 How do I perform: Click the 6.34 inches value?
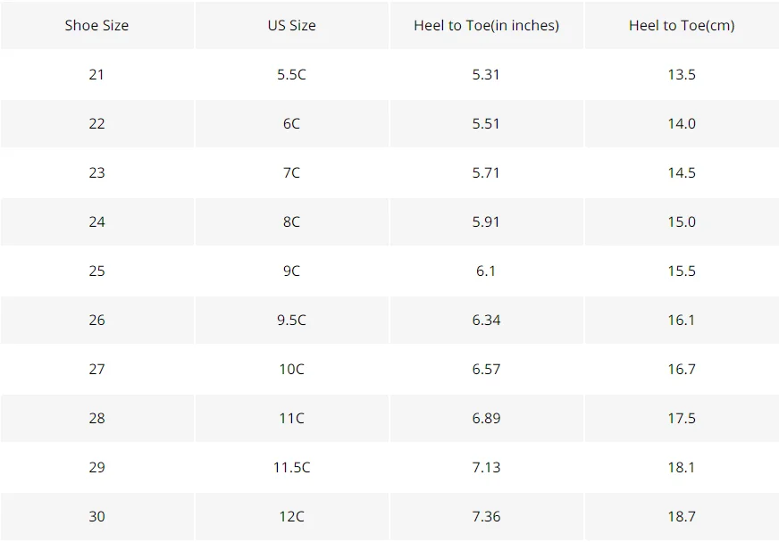[486, 321]
